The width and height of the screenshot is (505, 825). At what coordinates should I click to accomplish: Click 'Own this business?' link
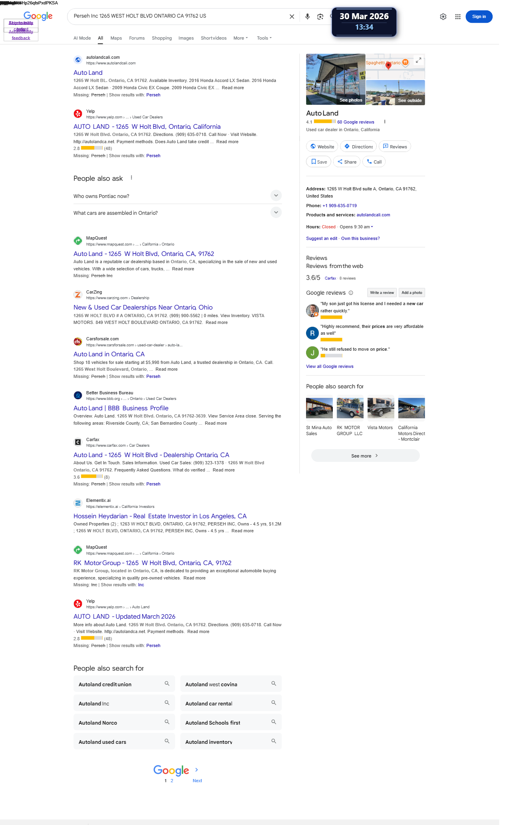tap(360, 238)
